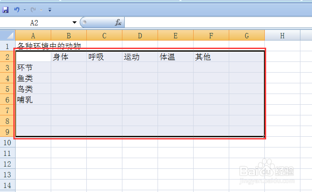Select row 6 header
312x192 pixels.
8,100
